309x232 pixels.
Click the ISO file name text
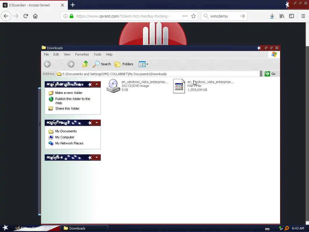click(x=145, y=82)
